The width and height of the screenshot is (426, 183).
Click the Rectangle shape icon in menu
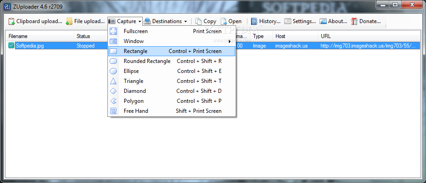click(x=113, y=51)
